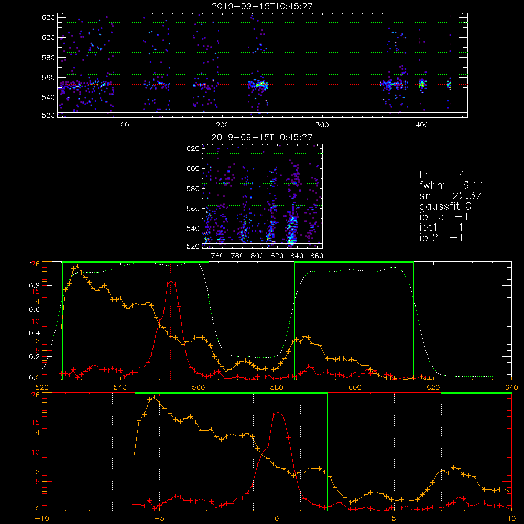Click x-axis label 800 on the middle image
Viewport: 524px width, 524px height.
click(257, 256)
